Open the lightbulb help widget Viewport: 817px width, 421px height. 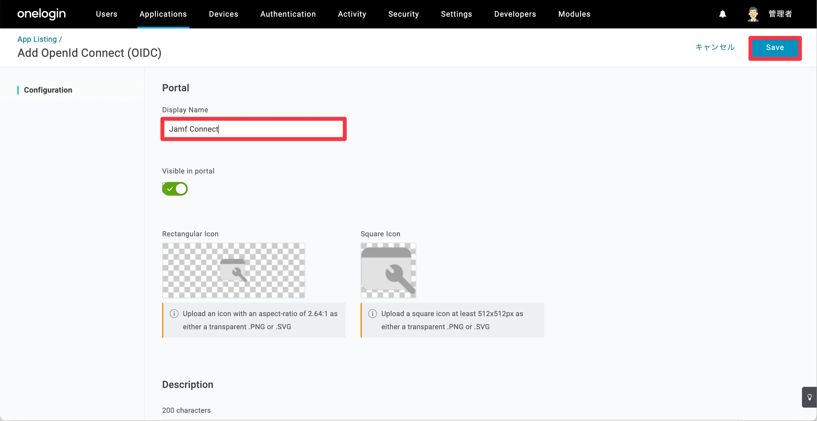click(x=809, y=397)
